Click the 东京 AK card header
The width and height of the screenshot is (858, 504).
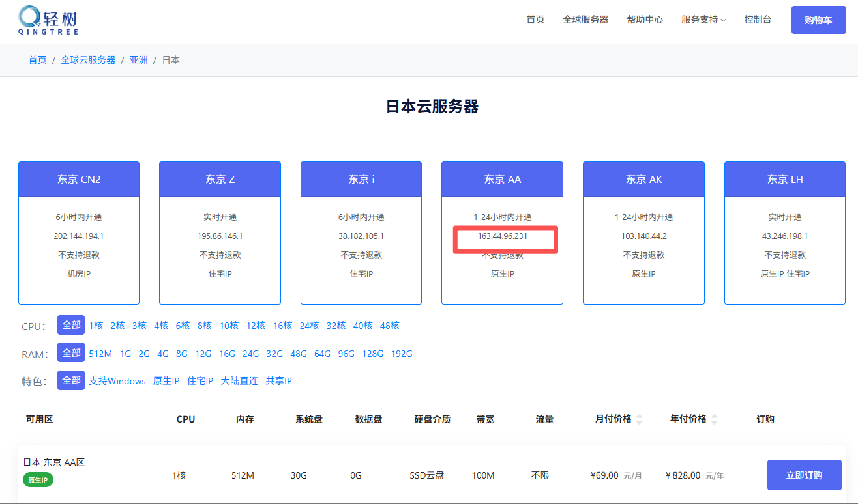tap(643, 179)
